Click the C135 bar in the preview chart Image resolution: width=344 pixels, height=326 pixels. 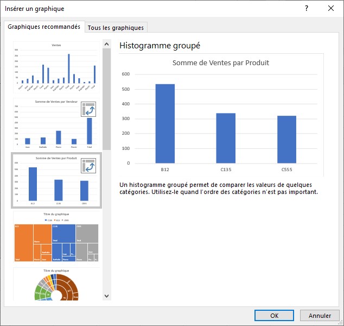coord(226,138)
